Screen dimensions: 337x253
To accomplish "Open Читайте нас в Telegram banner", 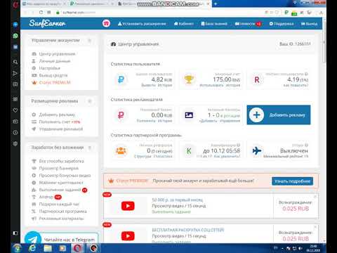I will coord(70,240).
